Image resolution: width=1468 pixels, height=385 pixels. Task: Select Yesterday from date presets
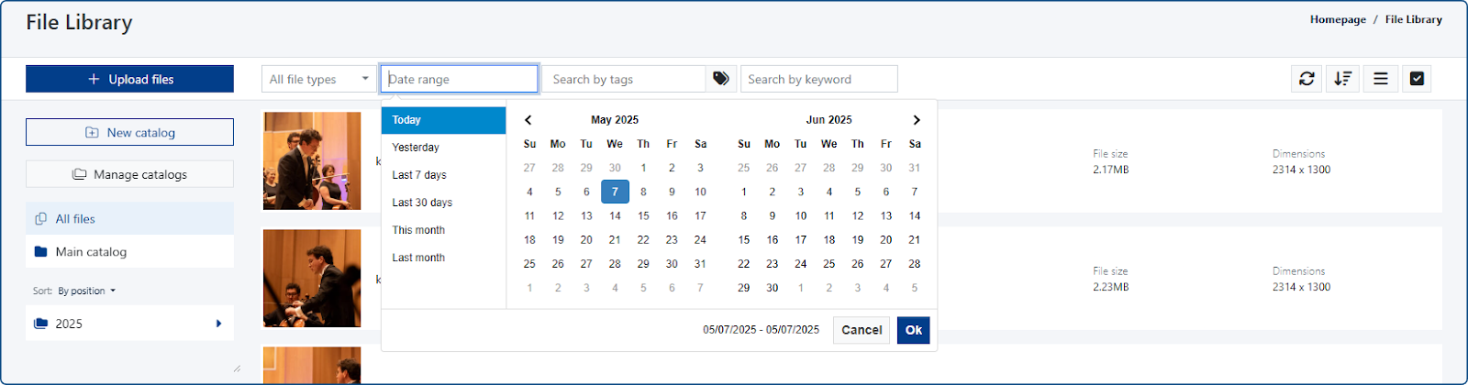click(416, 148)
